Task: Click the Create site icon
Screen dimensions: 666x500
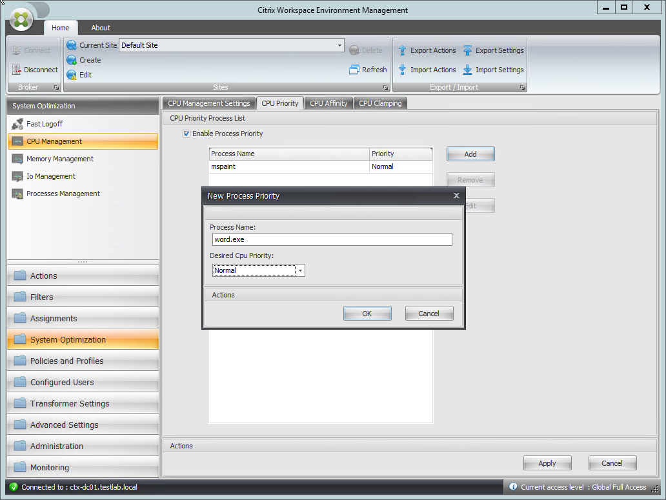Action: [72, 60]
